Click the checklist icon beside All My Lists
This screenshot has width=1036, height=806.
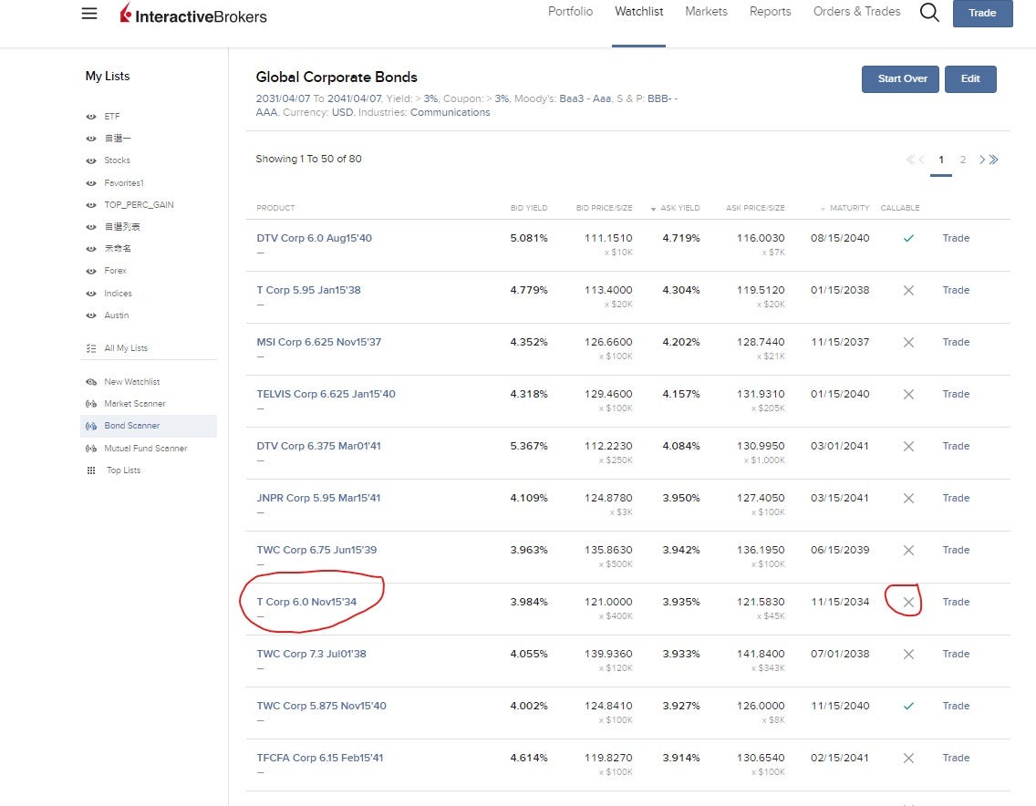91,348
